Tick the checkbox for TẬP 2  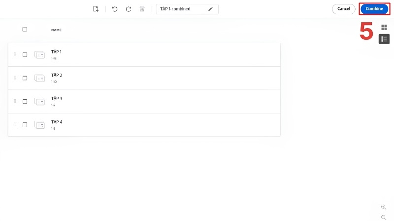(25, 78)
